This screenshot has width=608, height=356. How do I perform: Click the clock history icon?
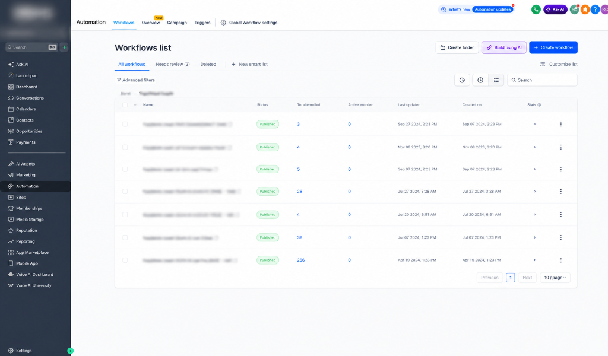[480, 80]
